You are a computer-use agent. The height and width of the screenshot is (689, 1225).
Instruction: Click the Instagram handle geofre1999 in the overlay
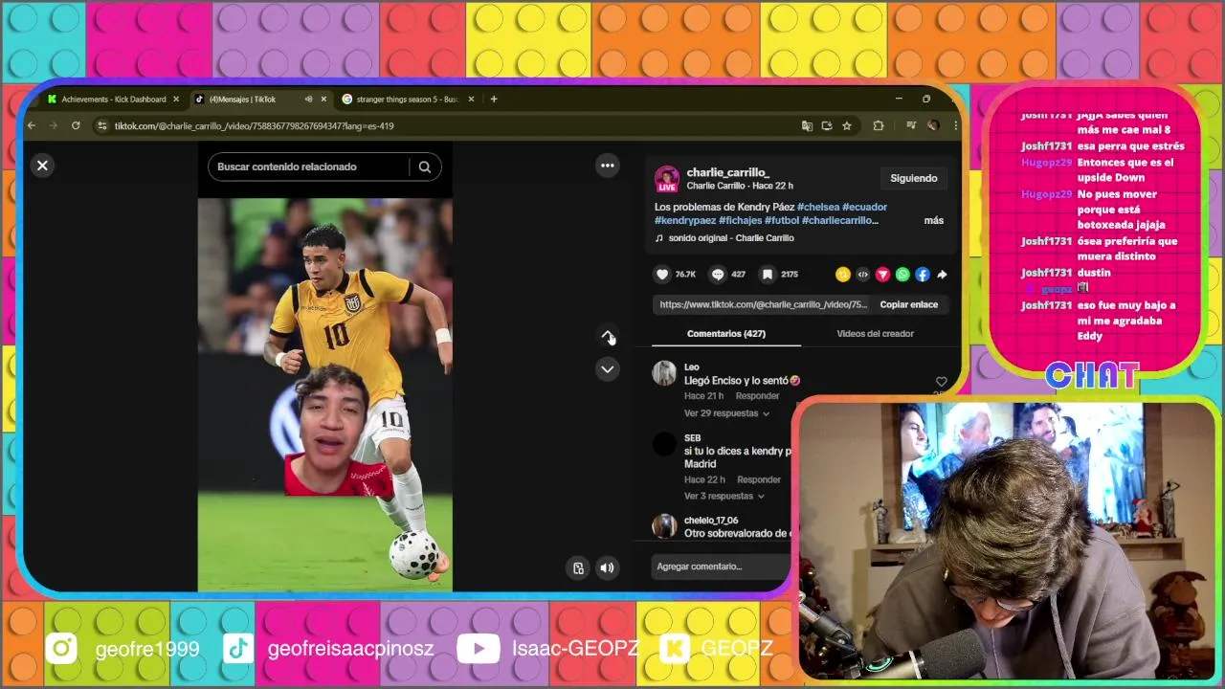[x=147, y=649]
